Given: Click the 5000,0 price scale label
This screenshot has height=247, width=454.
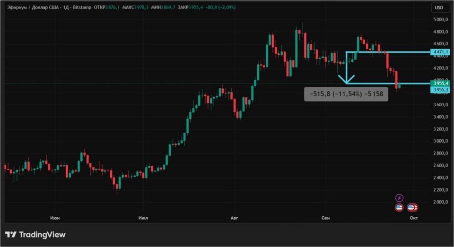Looking at the screenshot, I should click(x=441, y=20).
